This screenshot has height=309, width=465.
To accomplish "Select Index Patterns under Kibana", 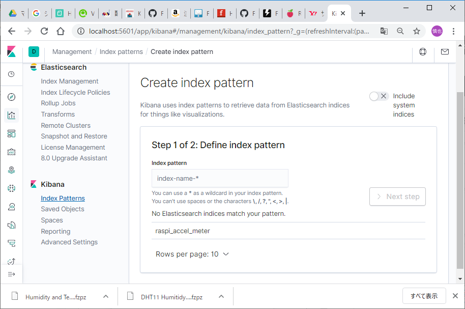I will pyautogui.click(x=63, y=199).
